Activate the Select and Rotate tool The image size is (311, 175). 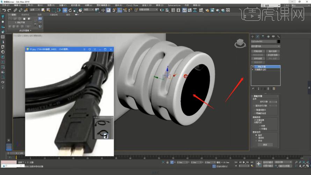(70, 10)
